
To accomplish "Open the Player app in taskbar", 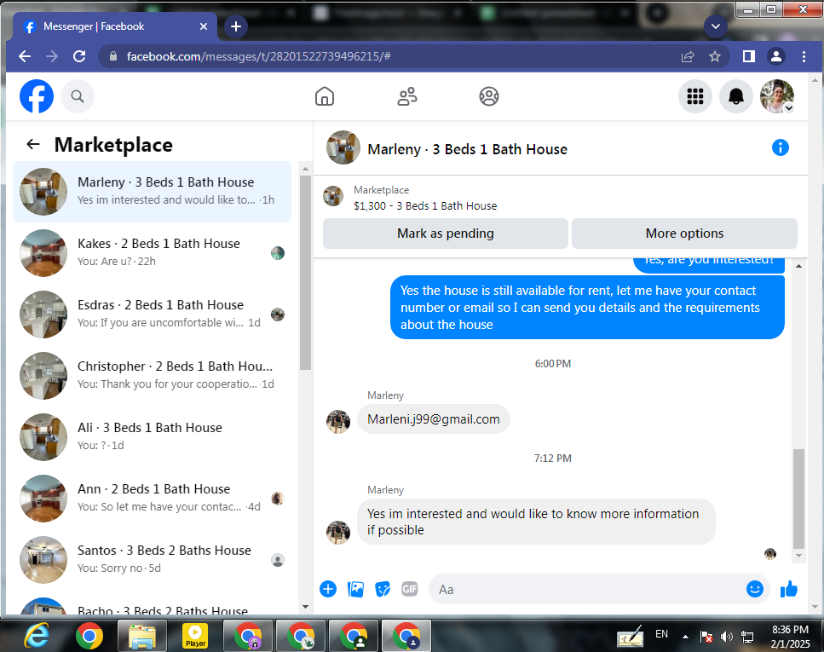I will pyautogui.click(x=195, y=636).
